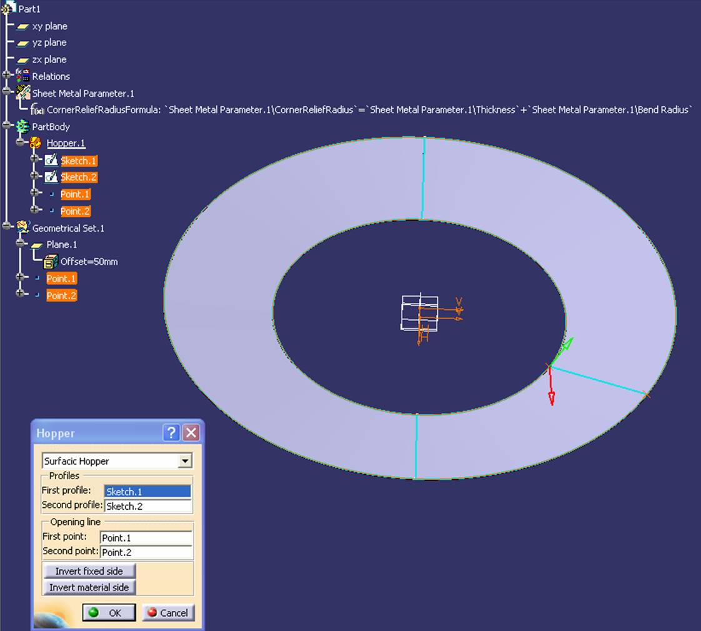The height and width of the screenshot is (631, 701).
Task: Click the yz plane icon
Action: [22, 43]
